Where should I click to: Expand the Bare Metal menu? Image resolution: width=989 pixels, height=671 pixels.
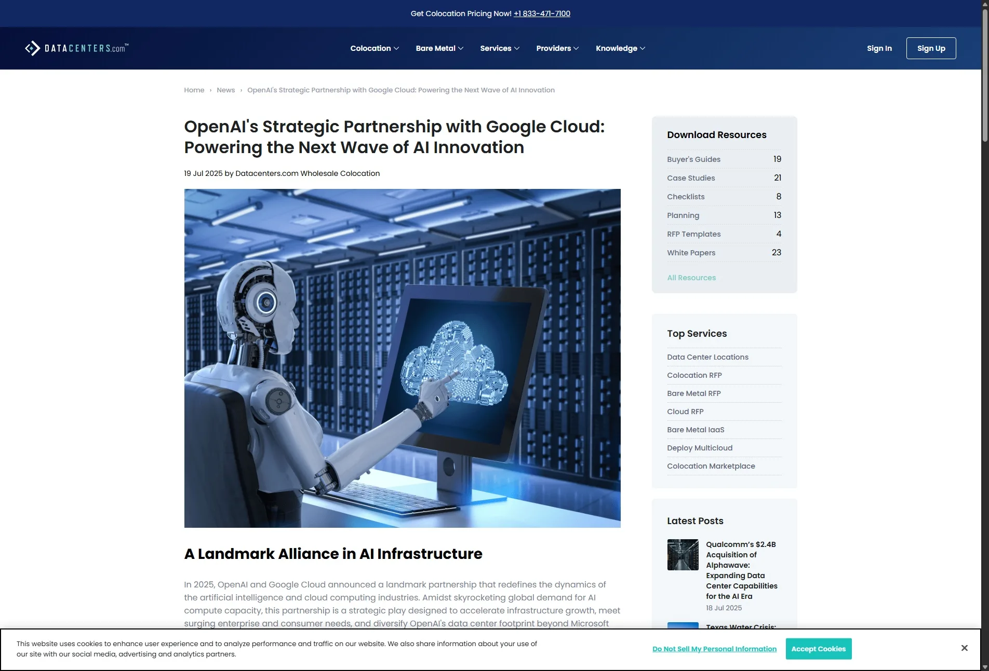click(439, 48)
